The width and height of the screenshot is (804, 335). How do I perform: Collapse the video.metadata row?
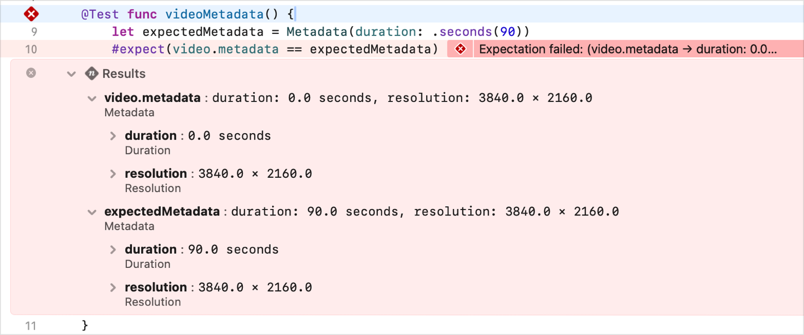(92, 99)
